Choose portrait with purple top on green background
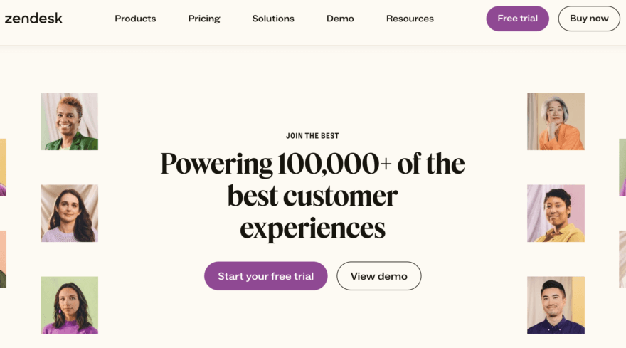 click(69, 305)
